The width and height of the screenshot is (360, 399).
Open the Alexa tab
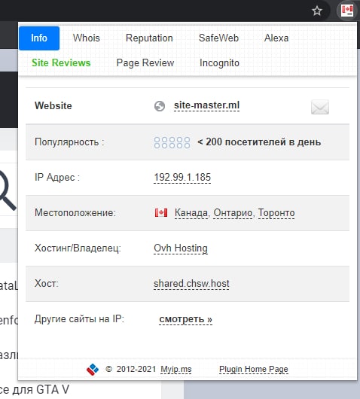(x=276, y=38)
